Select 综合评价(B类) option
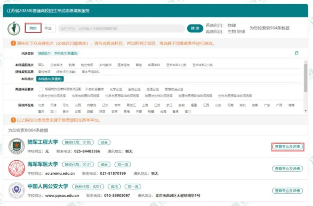The height and width of the screenshot is (206, 313). point(66,72)
